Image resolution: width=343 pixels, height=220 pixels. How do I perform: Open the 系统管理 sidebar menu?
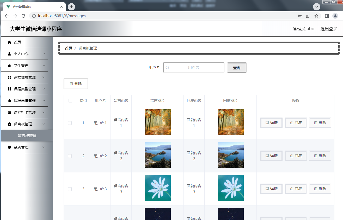(24, 147)
